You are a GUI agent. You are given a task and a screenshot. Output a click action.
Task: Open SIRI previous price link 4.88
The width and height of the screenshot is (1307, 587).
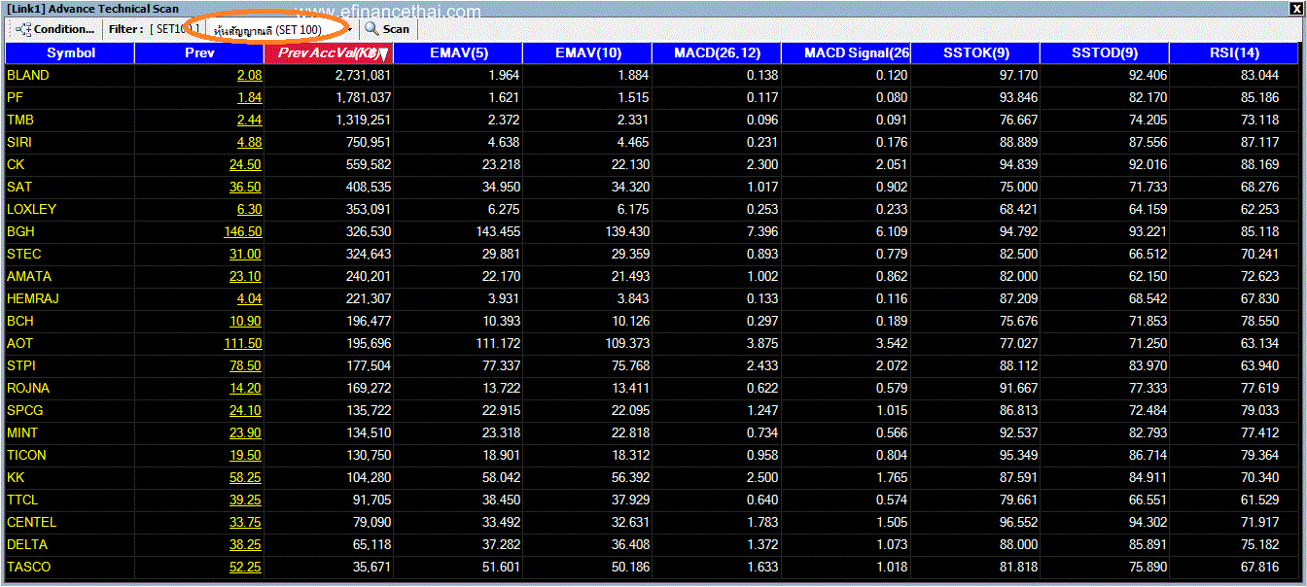(x=249, y=142)
